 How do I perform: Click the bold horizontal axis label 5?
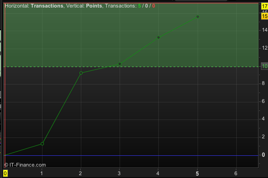click(x=197, y=174)
